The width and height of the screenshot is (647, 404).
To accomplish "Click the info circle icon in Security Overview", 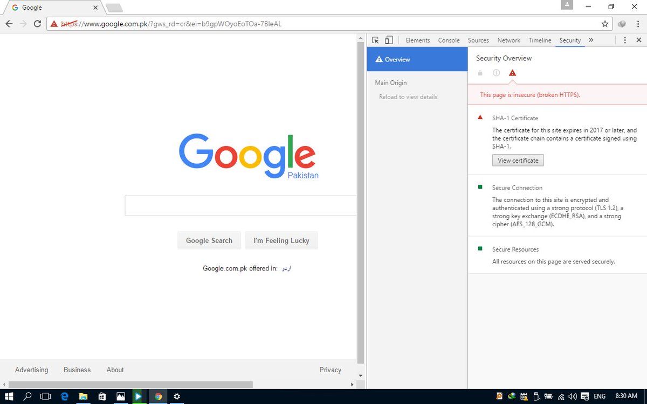I will 496,73.
